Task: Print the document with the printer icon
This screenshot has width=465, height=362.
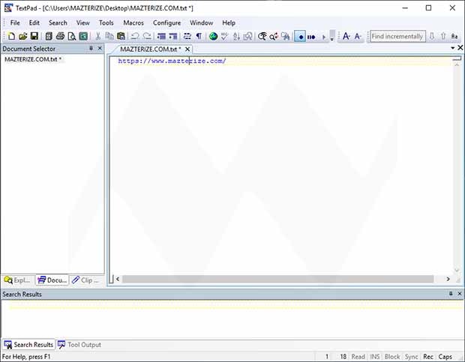Action: [x=60, y=36]
